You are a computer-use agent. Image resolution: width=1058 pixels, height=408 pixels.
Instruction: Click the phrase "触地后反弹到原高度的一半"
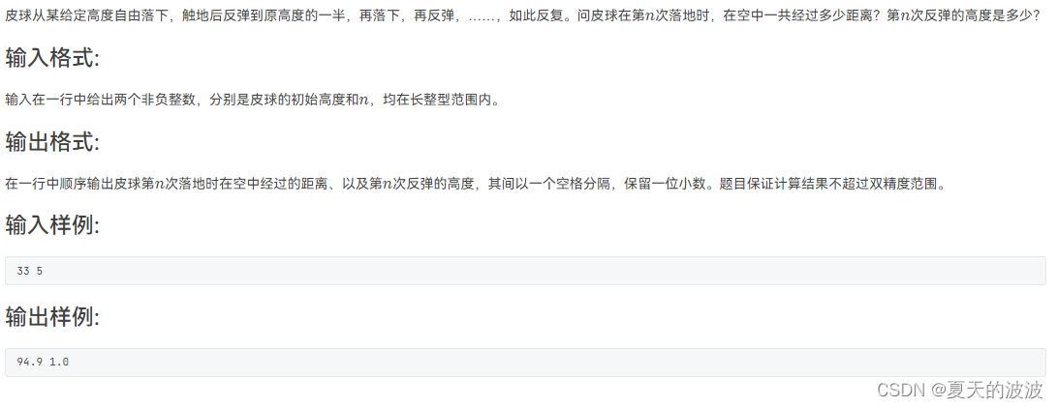click(x=264, y=16)
